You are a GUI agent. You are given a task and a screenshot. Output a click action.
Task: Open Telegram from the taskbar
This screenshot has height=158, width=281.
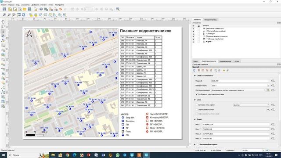tap(125, 155)
